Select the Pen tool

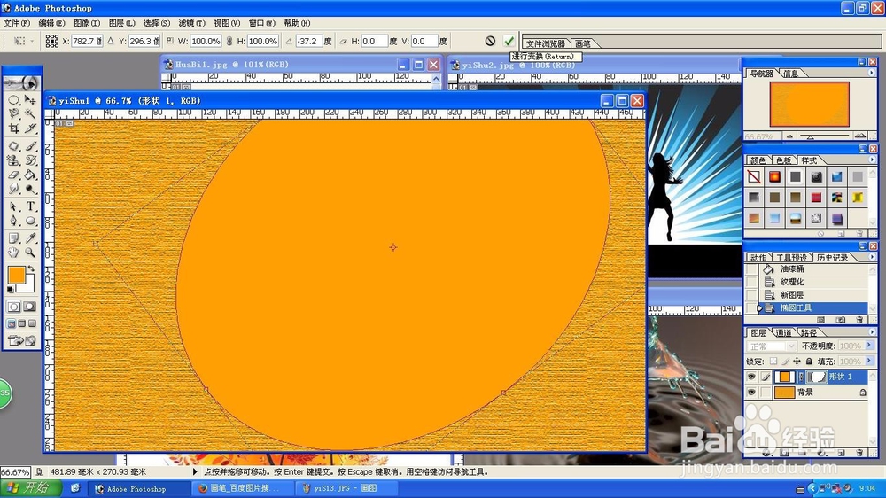point(13,221)
